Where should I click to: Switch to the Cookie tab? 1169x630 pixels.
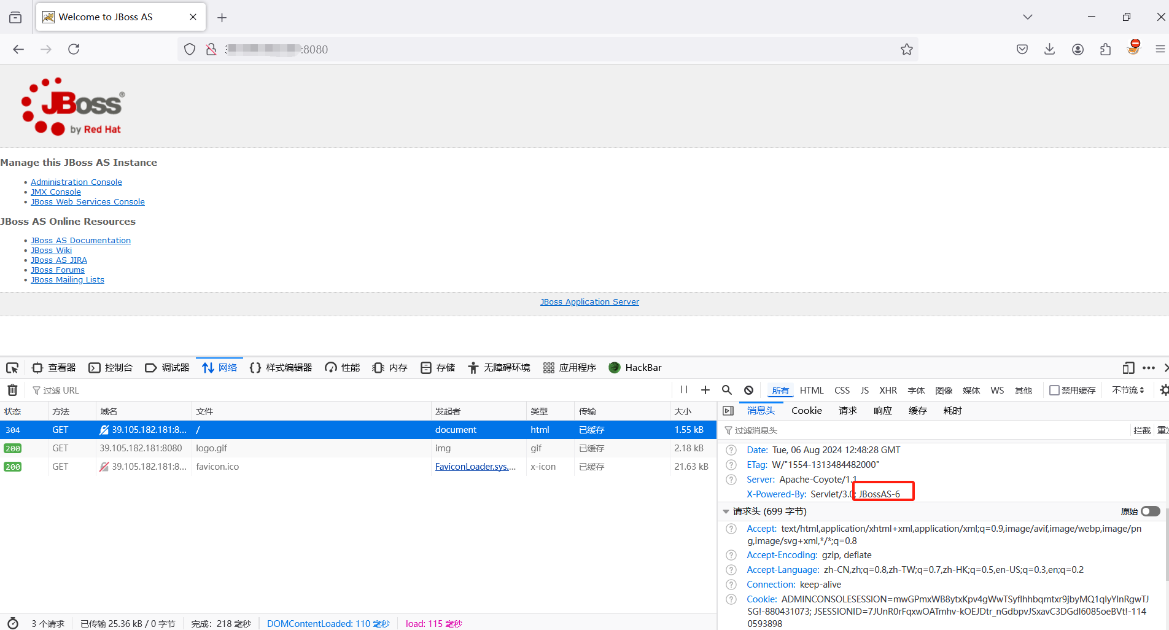click(x=806, y=410)
